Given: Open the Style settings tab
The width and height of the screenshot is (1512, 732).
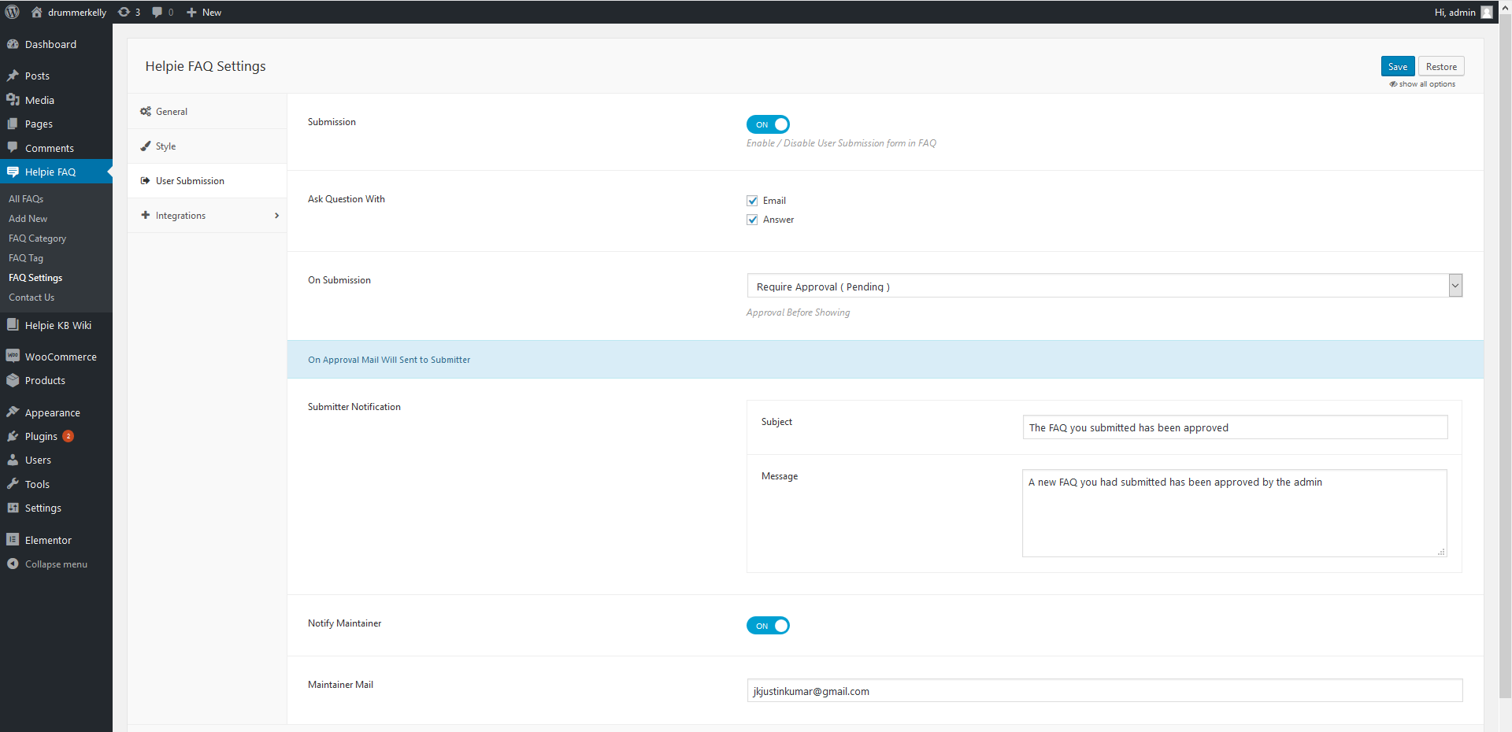Looking at the screenshot, I should (165, 146).
